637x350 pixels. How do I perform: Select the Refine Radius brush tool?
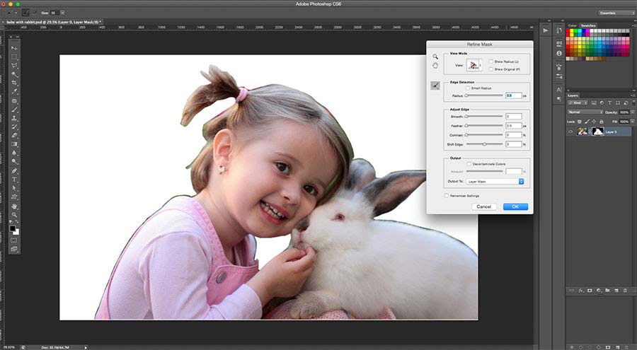pyautogui.click(x=436, y=86)
